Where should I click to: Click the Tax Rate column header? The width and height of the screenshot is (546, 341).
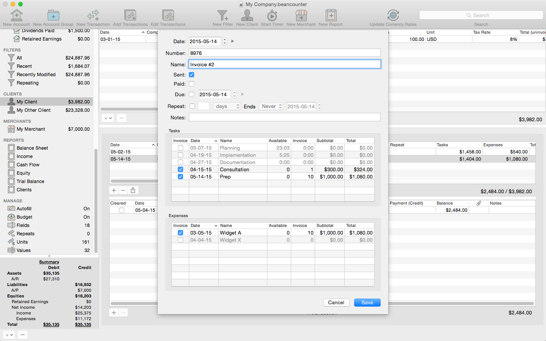[x=495, y=32]
